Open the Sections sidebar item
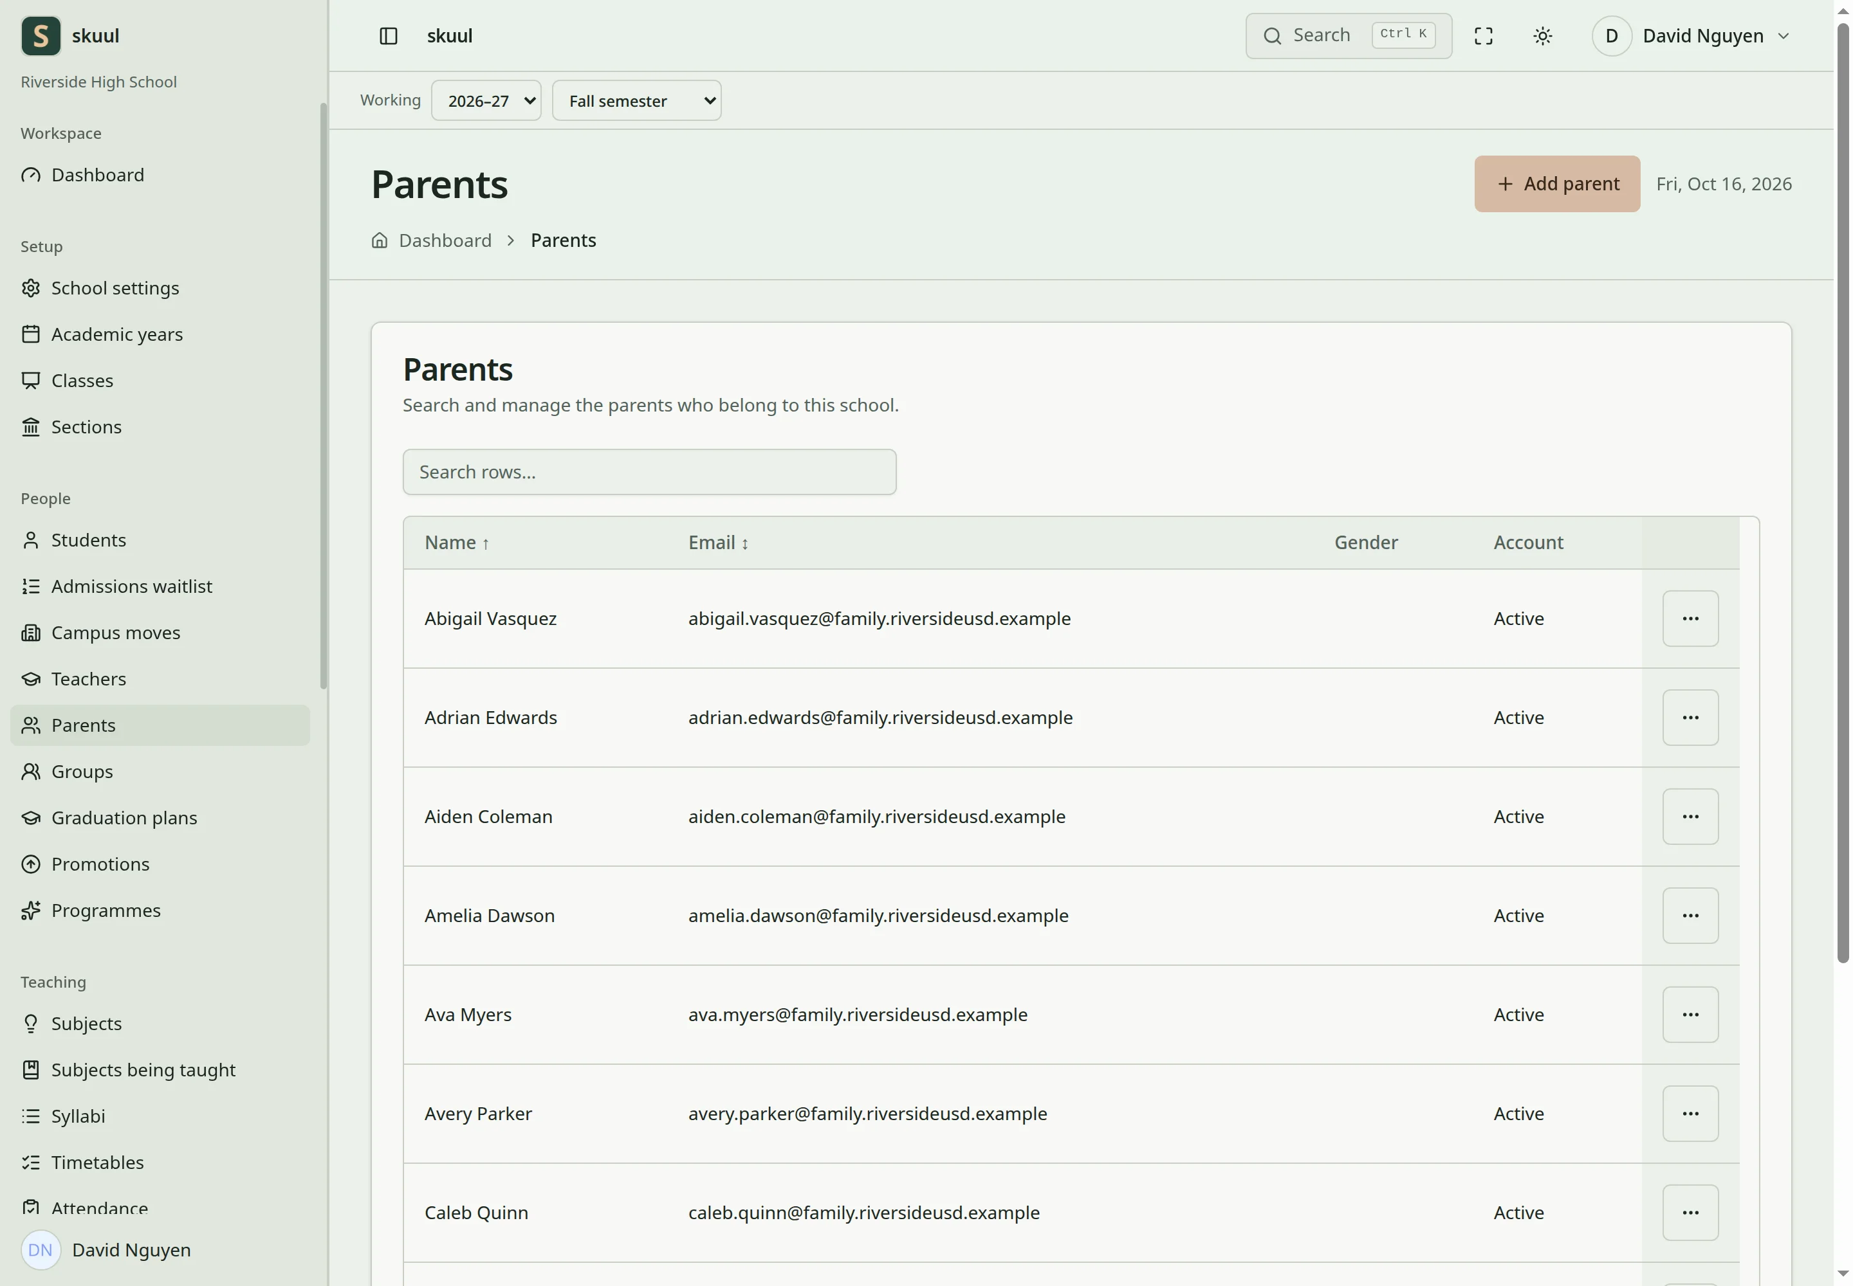The width and height of the screenshot is (1853, 1286). pos(160,426)
